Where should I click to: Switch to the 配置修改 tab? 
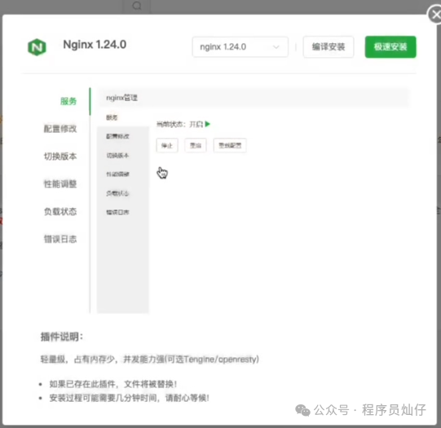click(x=60, y=129)
